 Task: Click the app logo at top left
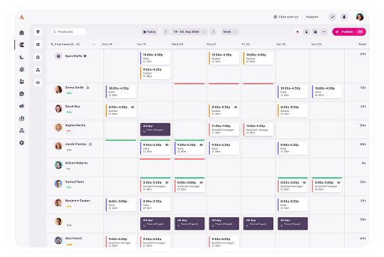tap(22, 18)
